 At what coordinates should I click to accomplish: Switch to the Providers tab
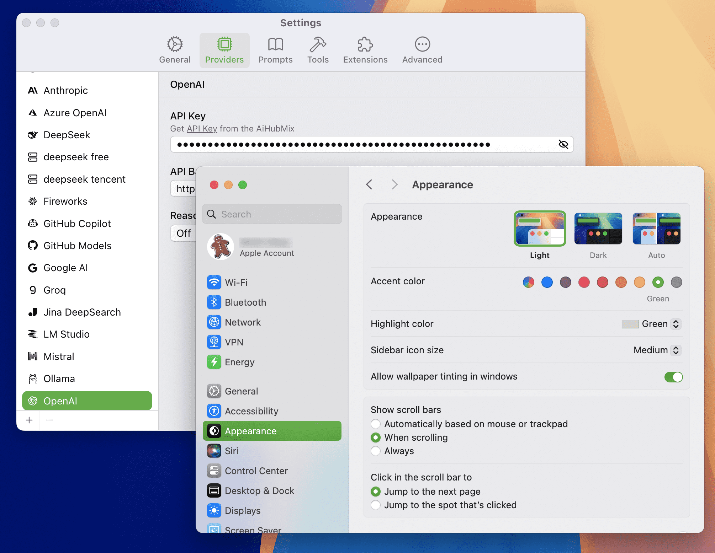[224, 50]
